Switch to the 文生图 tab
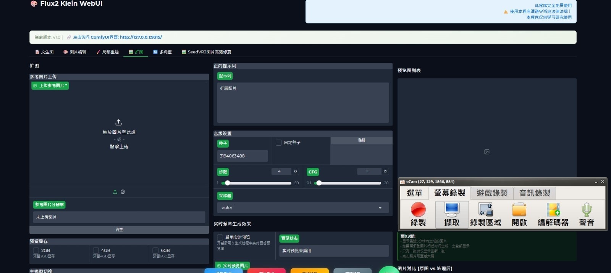Viewport: 611px width, 273px height. coord(44,52)
